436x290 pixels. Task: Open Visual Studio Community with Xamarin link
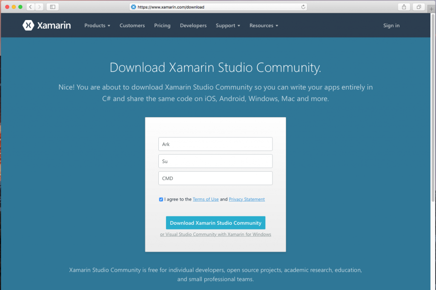pyautogui.click(x=215, y=234)
